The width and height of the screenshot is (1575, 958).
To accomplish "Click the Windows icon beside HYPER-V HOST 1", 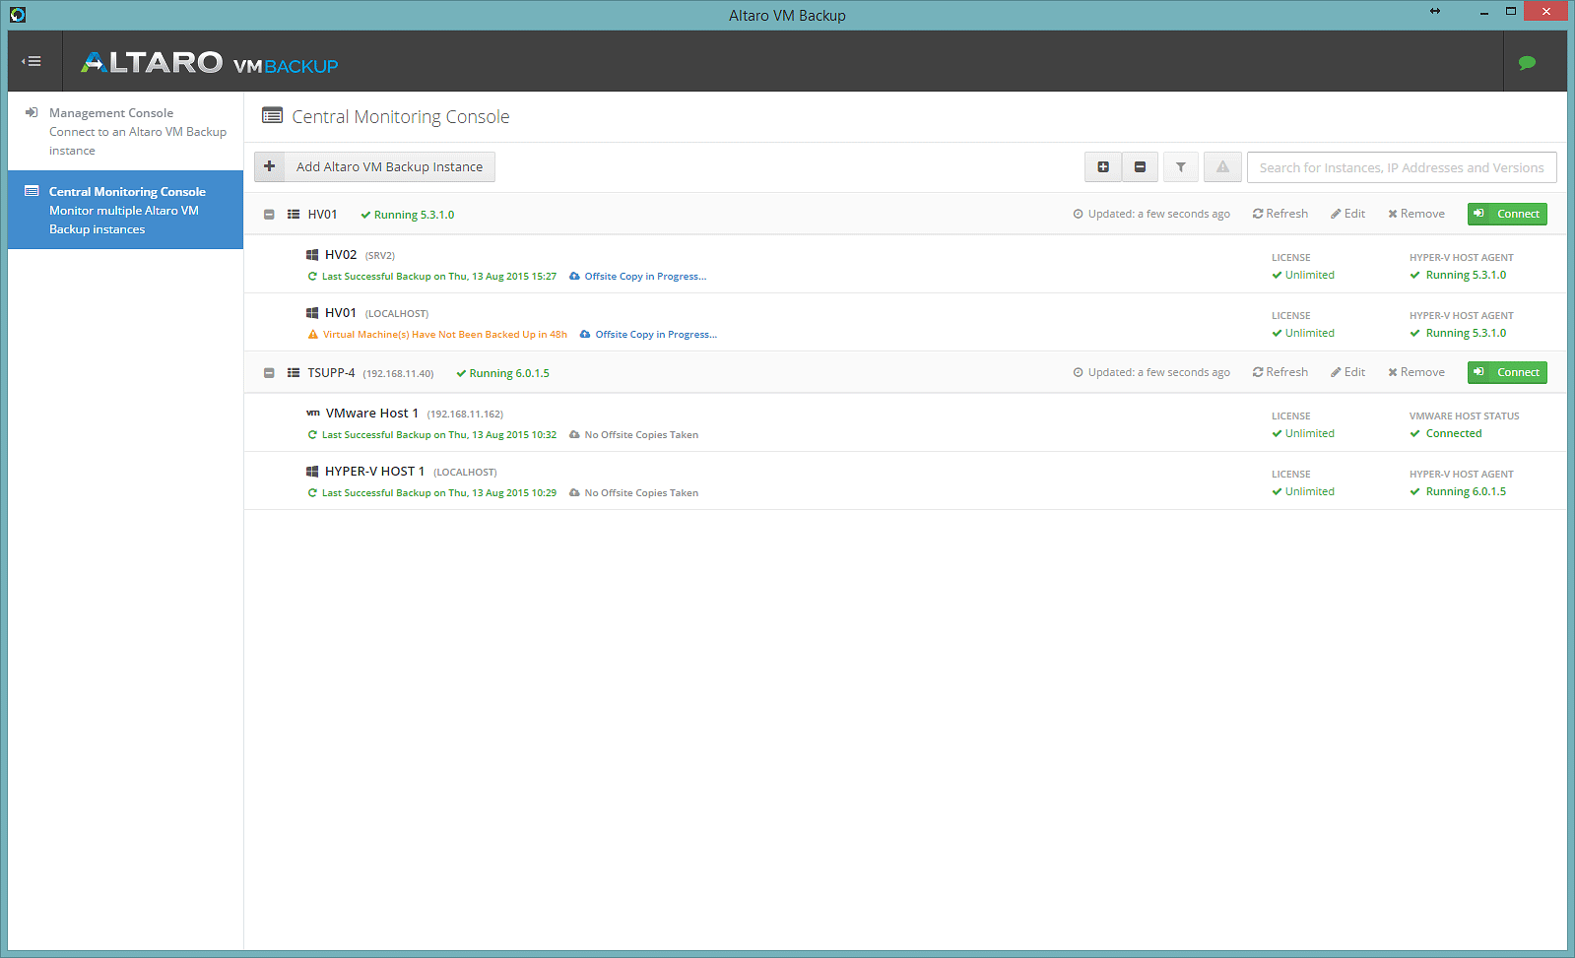I will [312, 472].
